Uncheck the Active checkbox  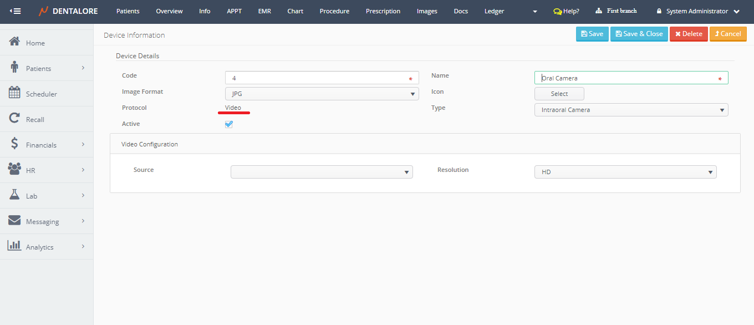click(x=229, y=124)
